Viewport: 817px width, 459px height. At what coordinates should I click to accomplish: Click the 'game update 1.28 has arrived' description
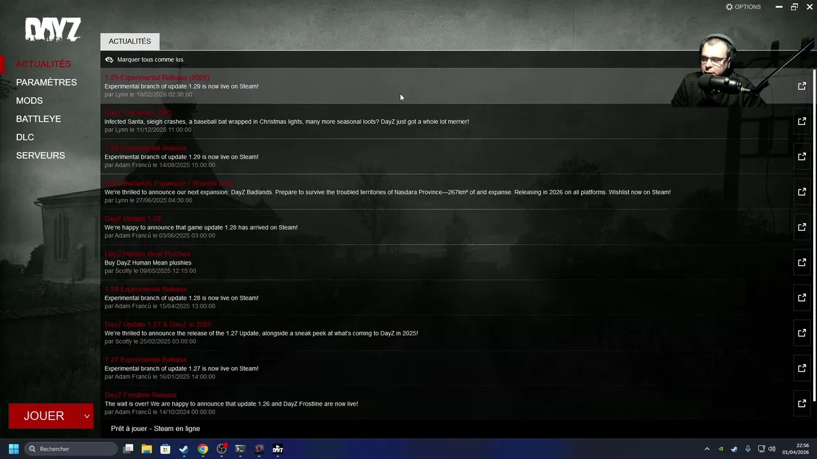pyautogui.click(x=201, y=228)
